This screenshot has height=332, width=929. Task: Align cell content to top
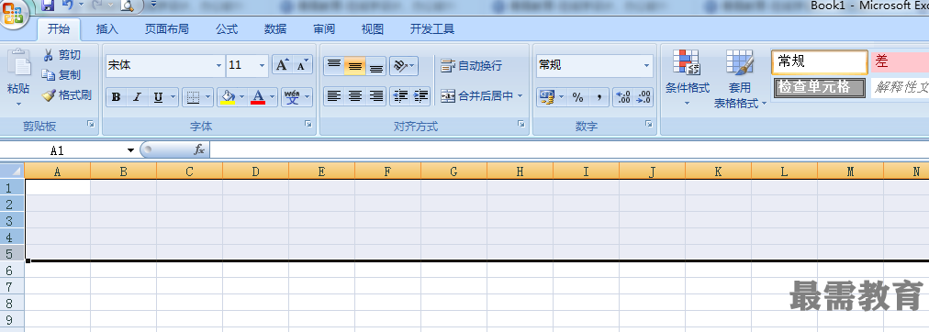(334, 66)
